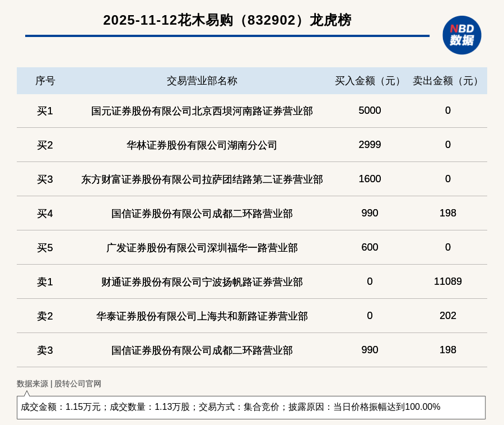Click the buy amount 5000 cell

point(370,110)
